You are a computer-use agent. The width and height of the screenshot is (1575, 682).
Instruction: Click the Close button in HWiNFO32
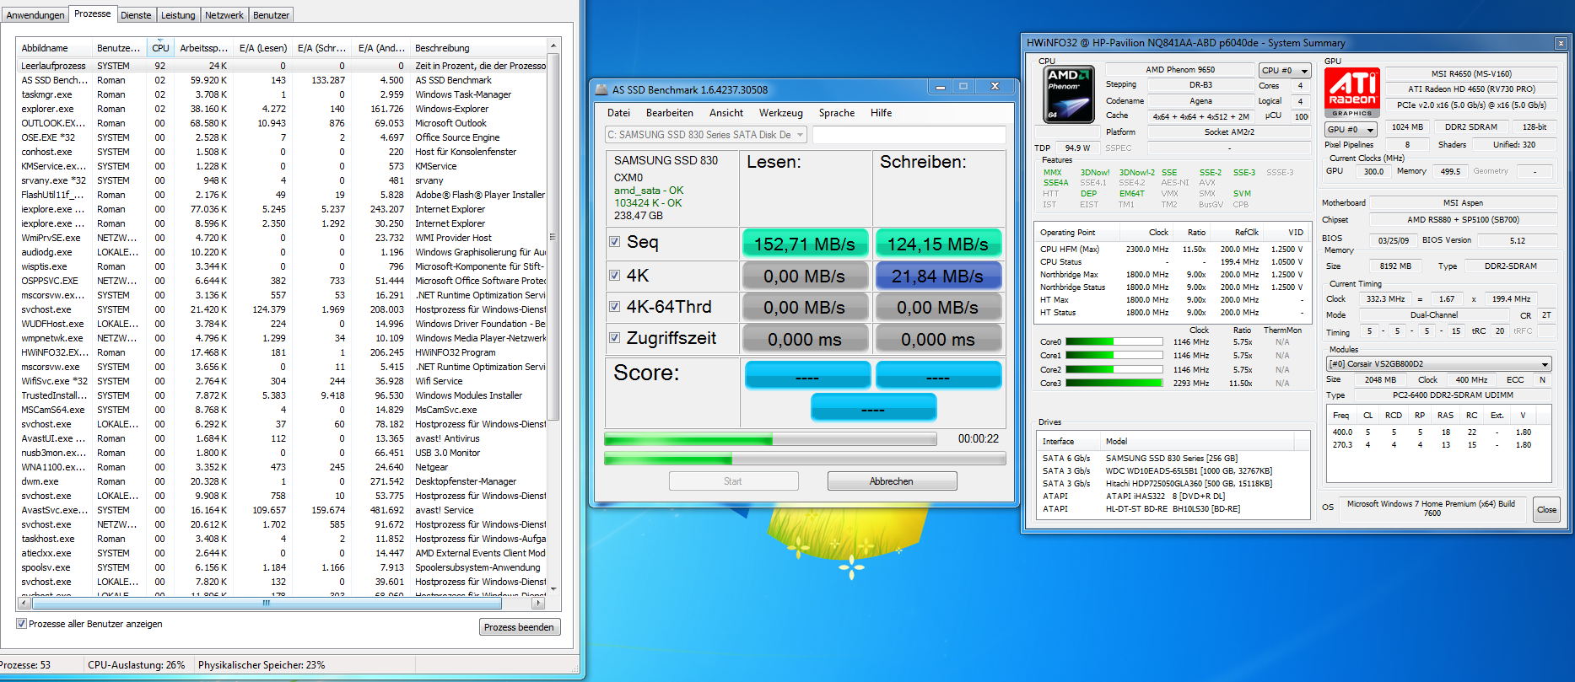(1547, 509)
